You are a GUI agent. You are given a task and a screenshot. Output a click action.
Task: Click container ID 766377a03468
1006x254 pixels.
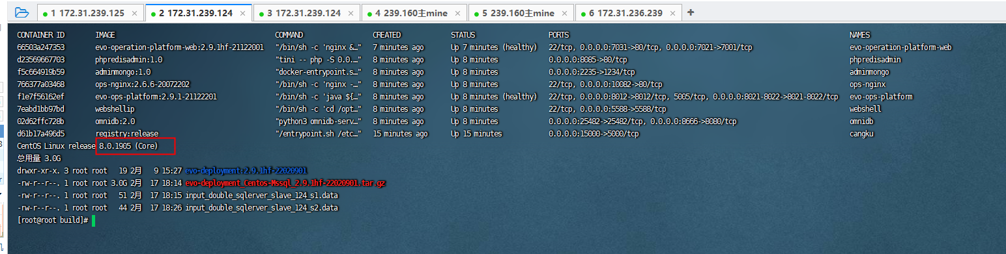point(40,84)
